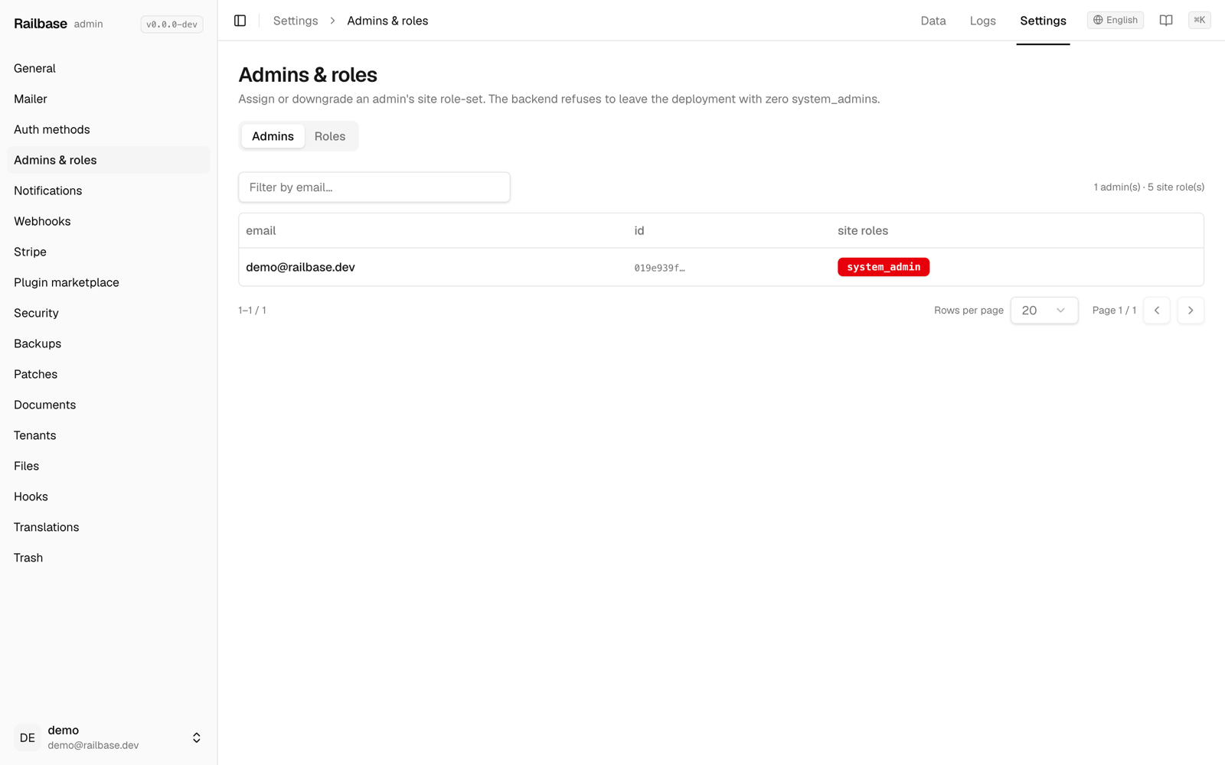Open General settings

(x=108, y=68)
